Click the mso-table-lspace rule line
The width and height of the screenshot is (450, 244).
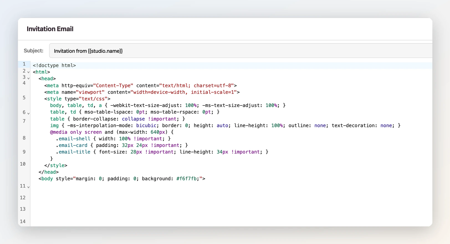coord(135,112)
